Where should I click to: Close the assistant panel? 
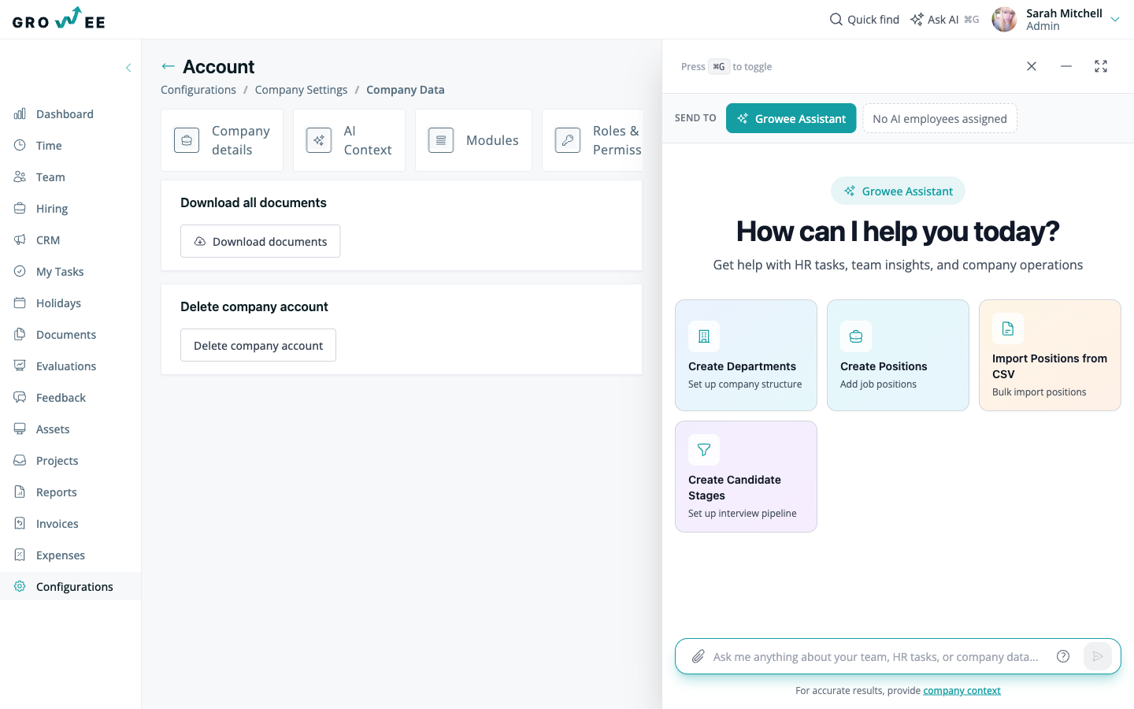click(x=1032, y=66)
